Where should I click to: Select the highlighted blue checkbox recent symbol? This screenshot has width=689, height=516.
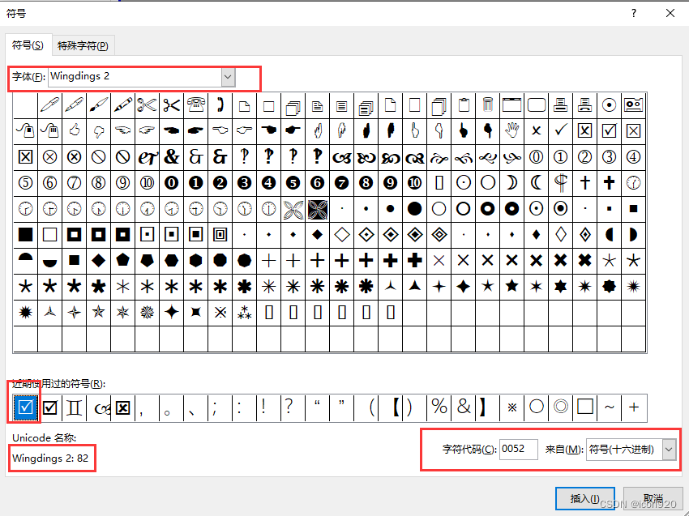point(25,407)
